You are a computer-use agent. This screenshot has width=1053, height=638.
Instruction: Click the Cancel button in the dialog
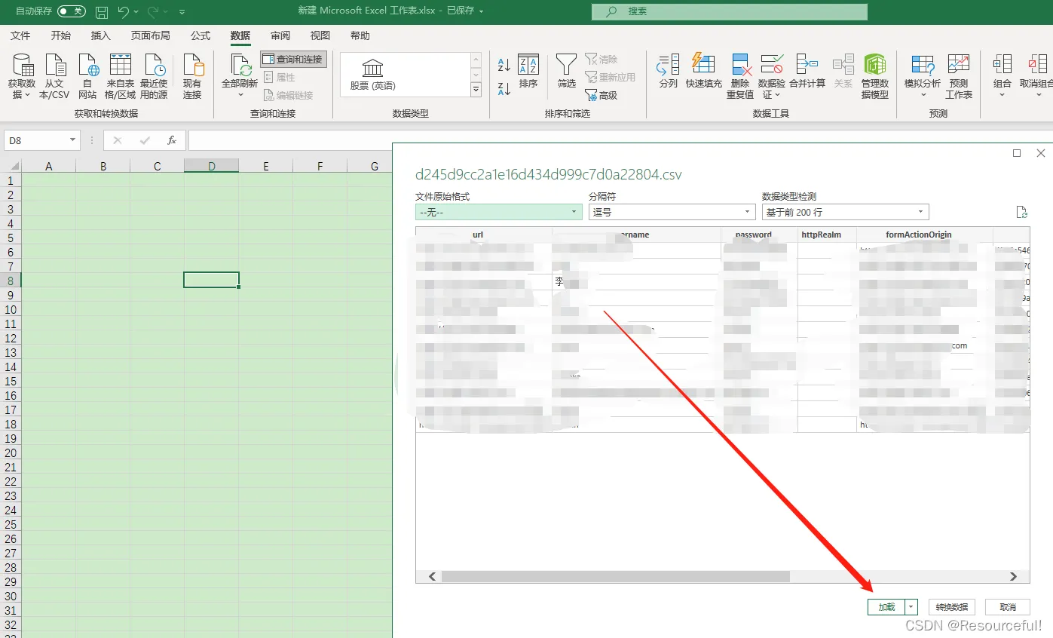tap(1008, 607)
